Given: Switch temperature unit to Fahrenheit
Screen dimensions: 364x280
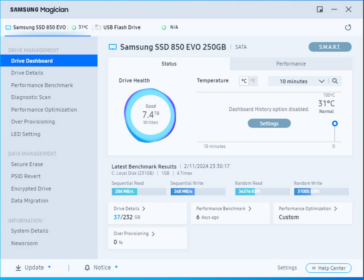Looking at the screenshot, I should (253, 81).
